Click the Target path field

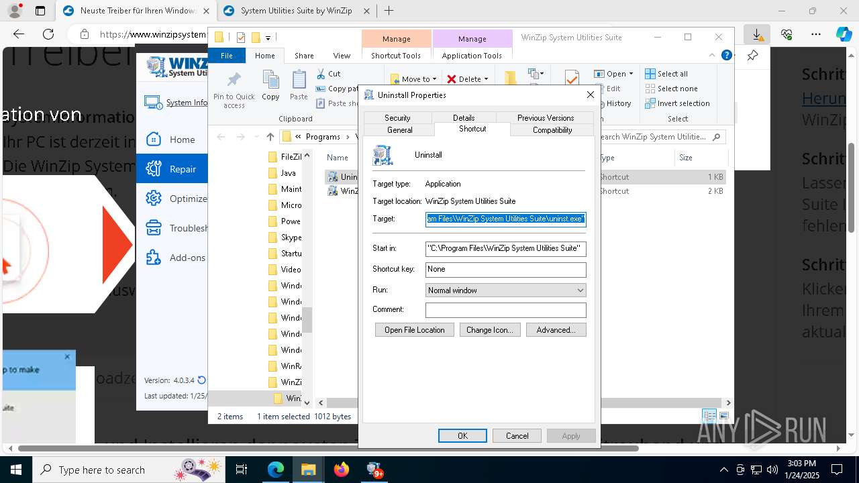505,219
